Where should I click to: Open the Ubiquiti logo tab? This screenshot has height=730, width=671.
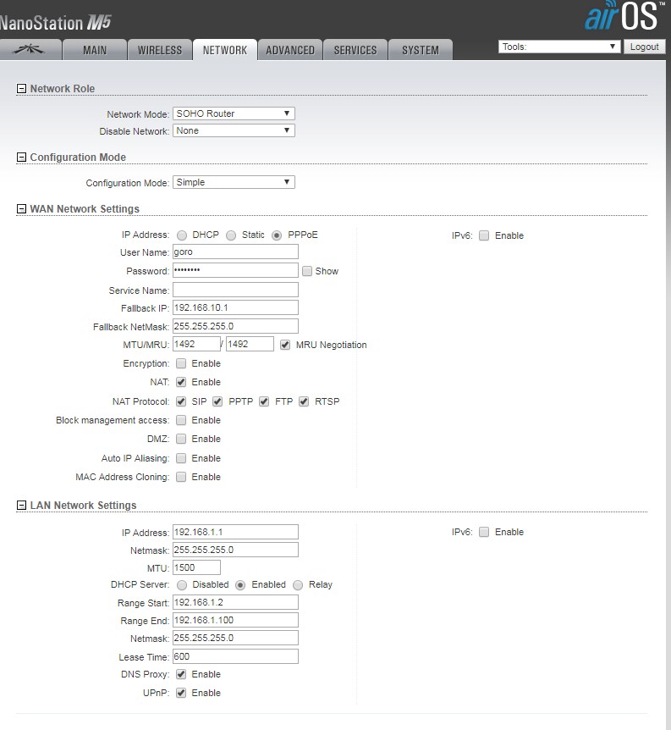click(30, 50)
